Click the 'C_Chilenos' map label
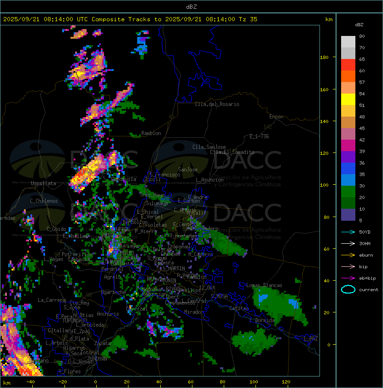Screen dimensions: 383x388 pos(44,201)
